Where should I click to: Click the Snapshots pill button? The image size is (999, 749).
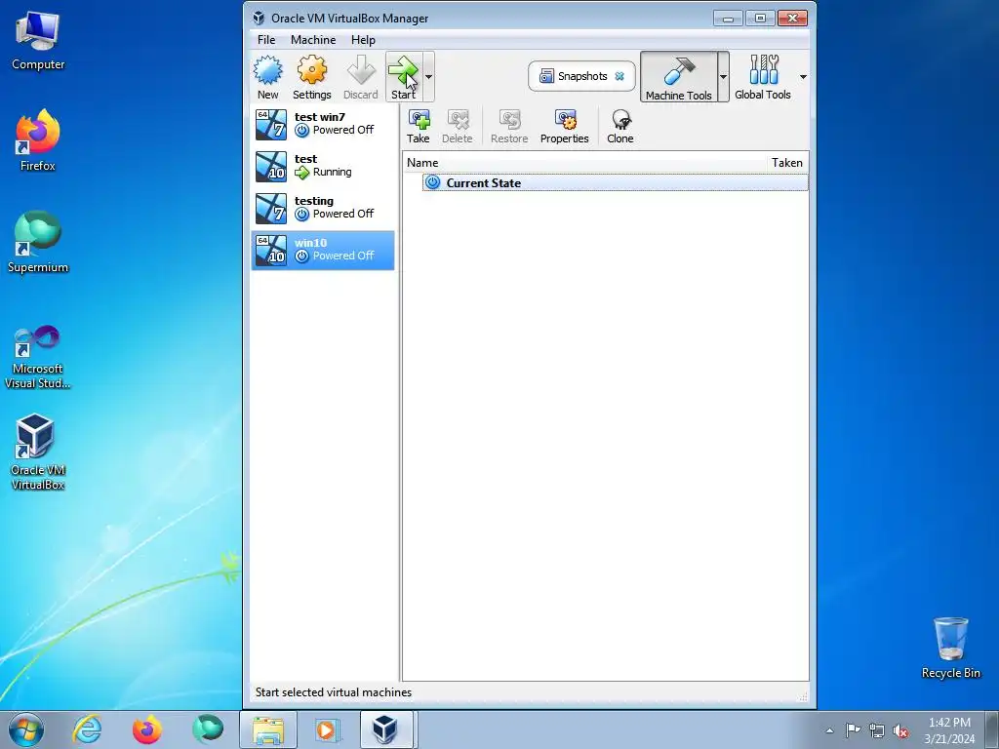click(x=581, y=76)
